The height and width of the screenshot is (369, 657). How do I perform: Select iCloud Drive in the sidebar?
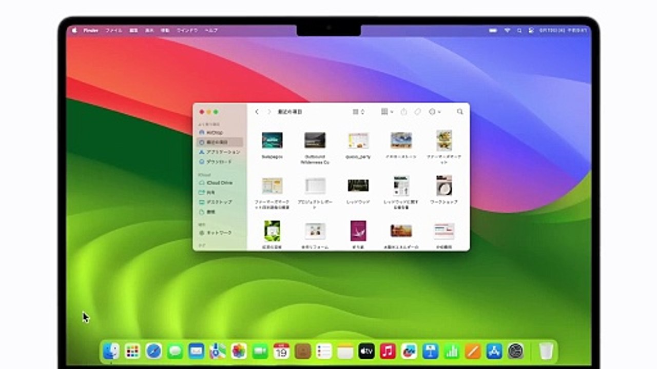click(x=220, y=183)
